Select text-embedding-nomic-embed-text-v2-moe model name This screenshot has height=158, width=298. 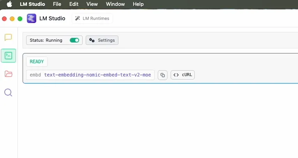click(x=97, y=75)
